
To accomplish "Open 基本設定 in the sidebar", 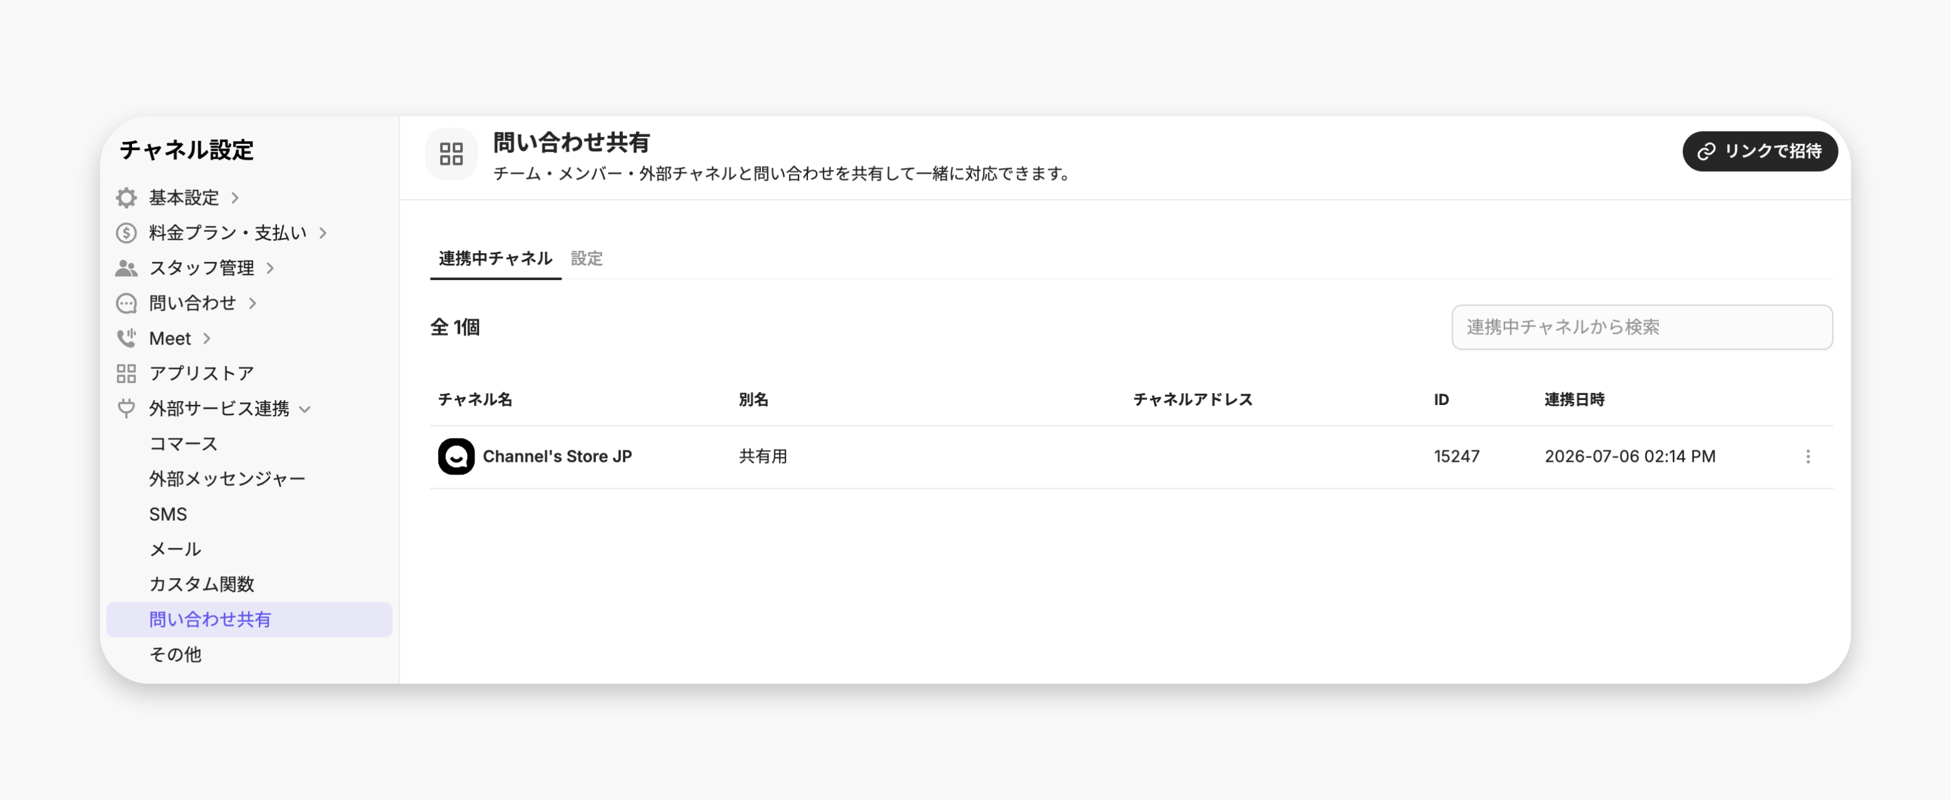I will pyautogui.click(x=184, y=197).
